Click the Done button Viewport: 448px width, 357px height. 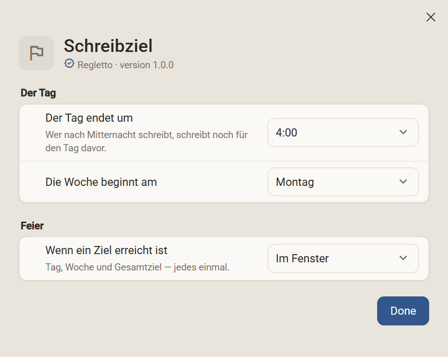pos(403,311)
